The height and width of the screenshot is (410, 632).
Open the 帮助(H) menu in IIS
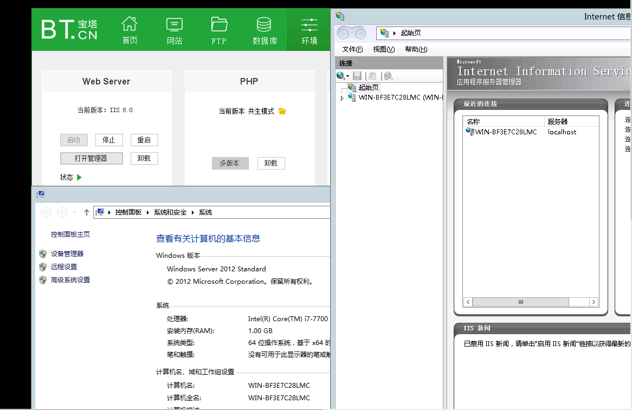click(416, 49)
